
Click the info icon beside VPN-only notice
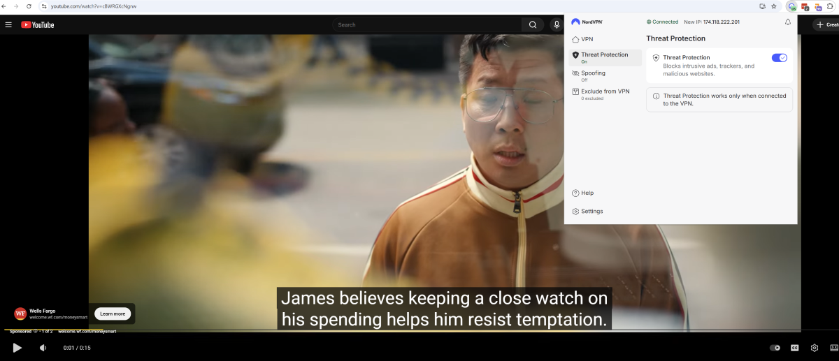pos(656,96)
